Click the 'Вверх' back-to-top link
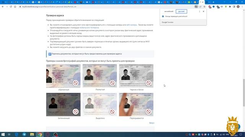This screenshot has width=245, height=137. (x=152, y=123)
